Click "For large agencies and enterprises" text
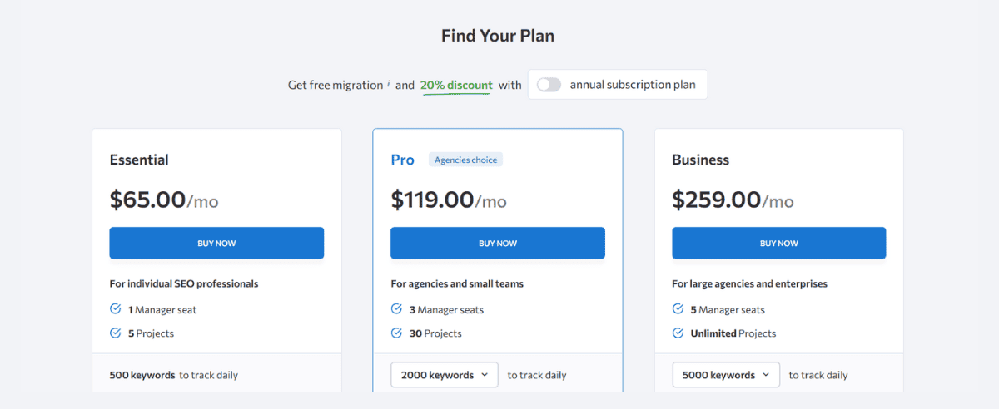999x409 pixels. point(750,283)
